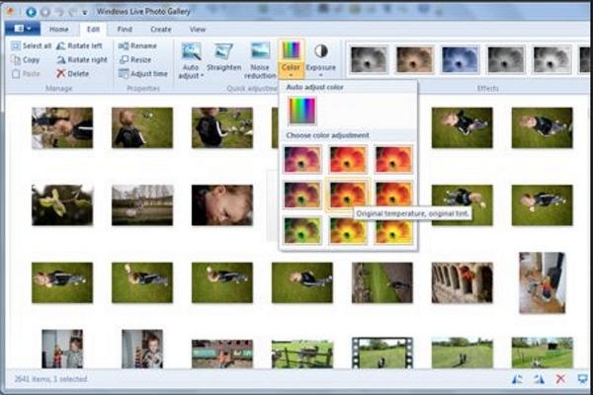Viewport: 593px width, 395px height.
Task: Select the photo of trees and lake
Action: click(142, 205)
